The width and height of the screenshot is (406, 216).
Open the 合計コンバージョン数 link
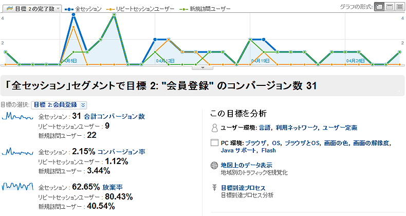tap(114, 117)
